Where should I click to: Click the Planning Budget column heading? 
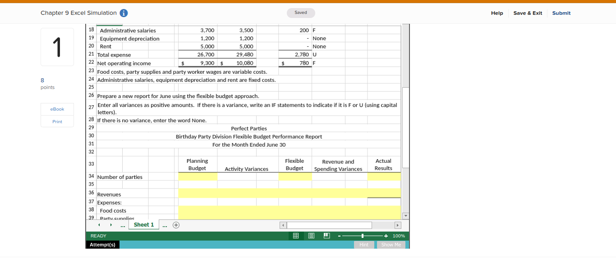coord(198,165)
